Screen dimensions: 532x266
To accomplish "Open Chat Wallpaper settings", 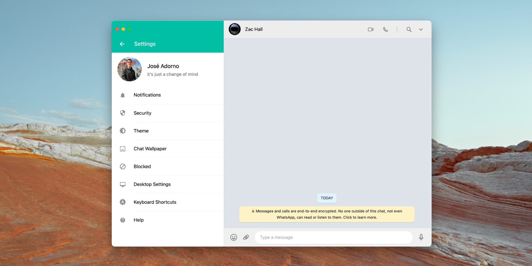I will 150,149.
